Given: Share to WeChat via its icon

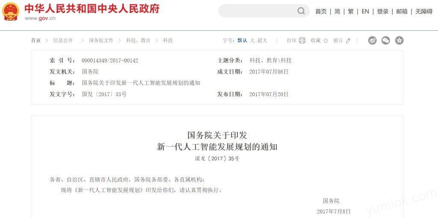Looking at the screenshot, I should 386,41.
